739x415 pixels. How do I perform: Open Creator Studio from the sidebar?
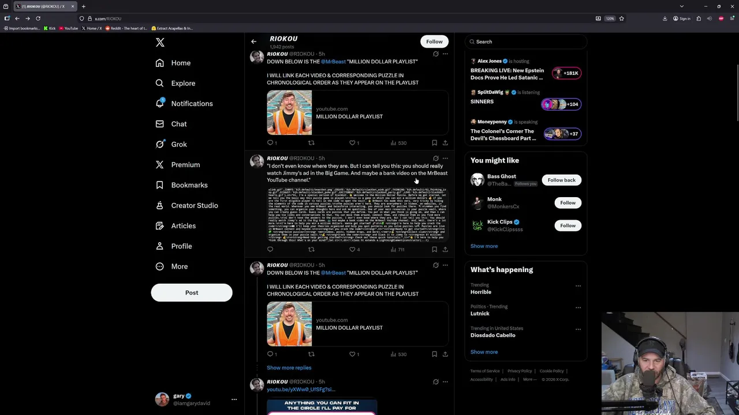187,205
